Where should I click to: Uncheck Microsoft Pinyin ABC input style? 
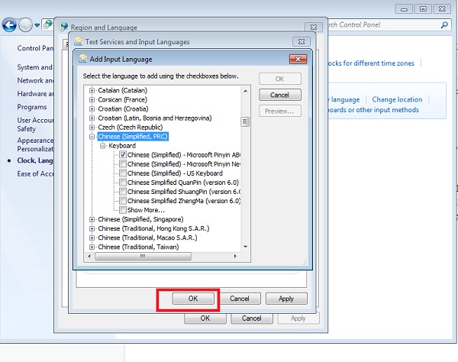point(123,155)
